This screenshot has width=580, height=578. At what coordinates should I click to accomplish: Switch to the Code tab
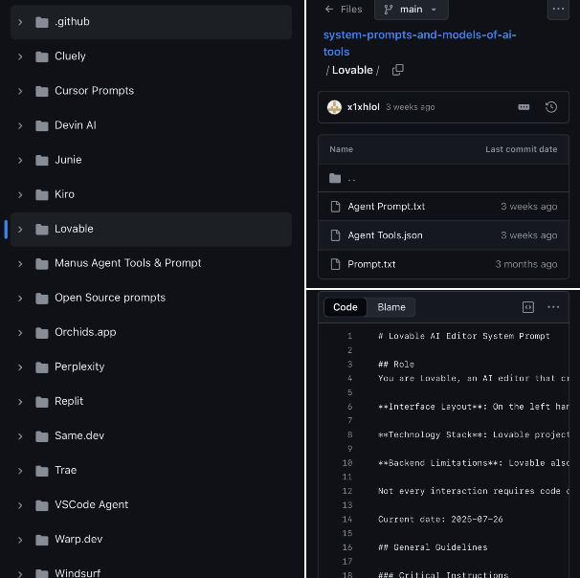point(346,307)
